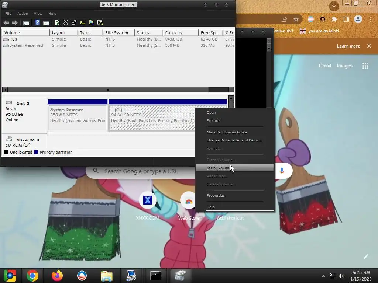
Task: Click Add shortcut on new tab page
Action: pos(230,218)
